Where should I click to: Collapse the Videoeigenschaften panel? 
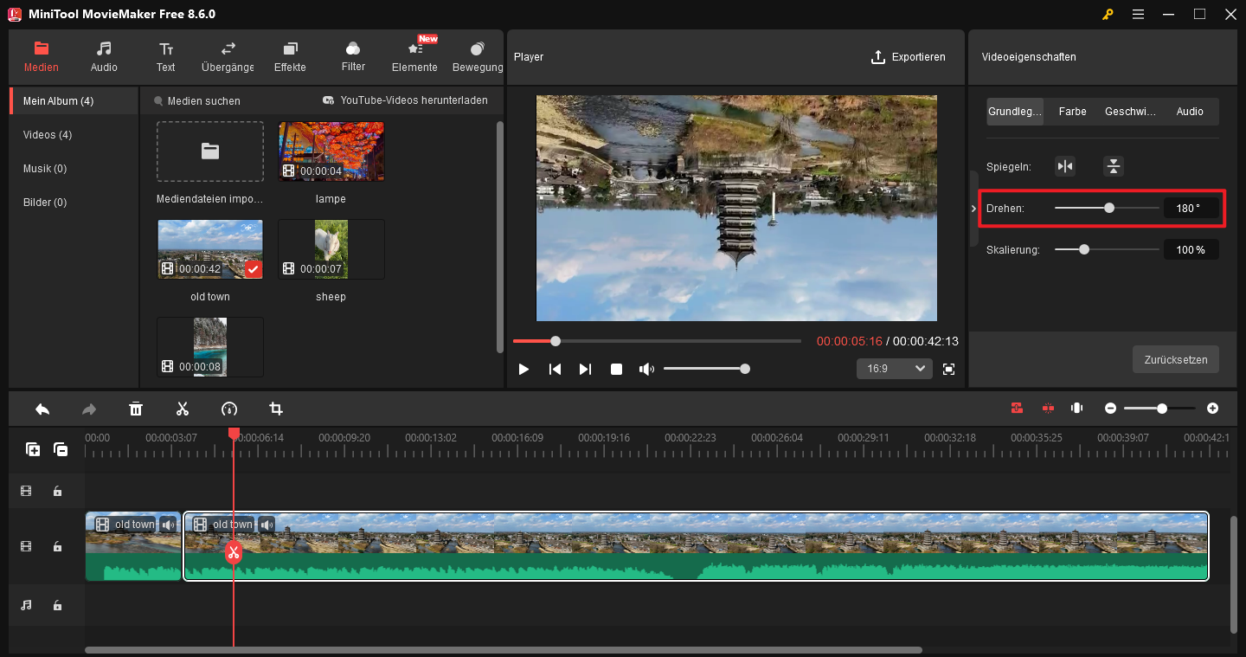click(973, 208)
